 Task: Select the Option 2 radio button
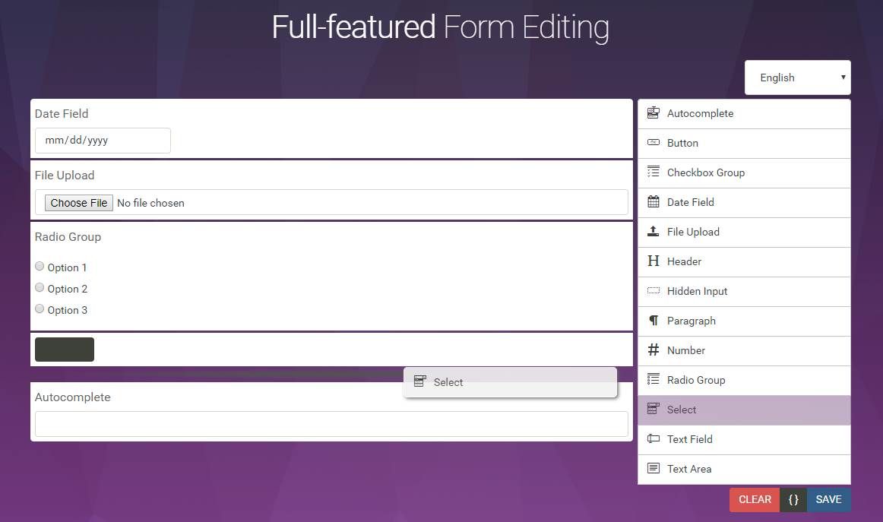coord(40,288)
